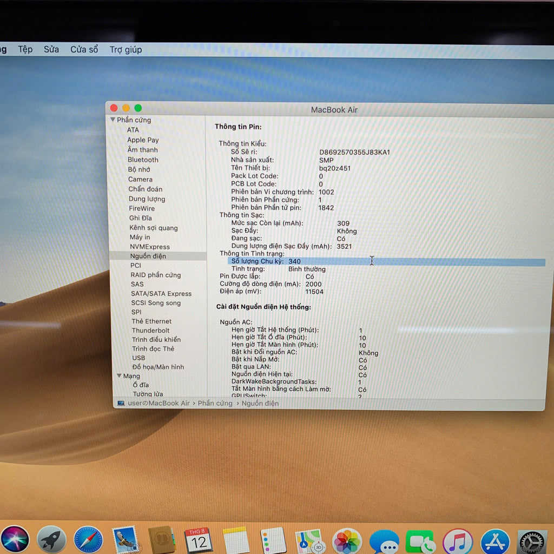The width and height of the screenshot is (554, 554).
Task: Open the Tệp menu
Action: (25, 49)
